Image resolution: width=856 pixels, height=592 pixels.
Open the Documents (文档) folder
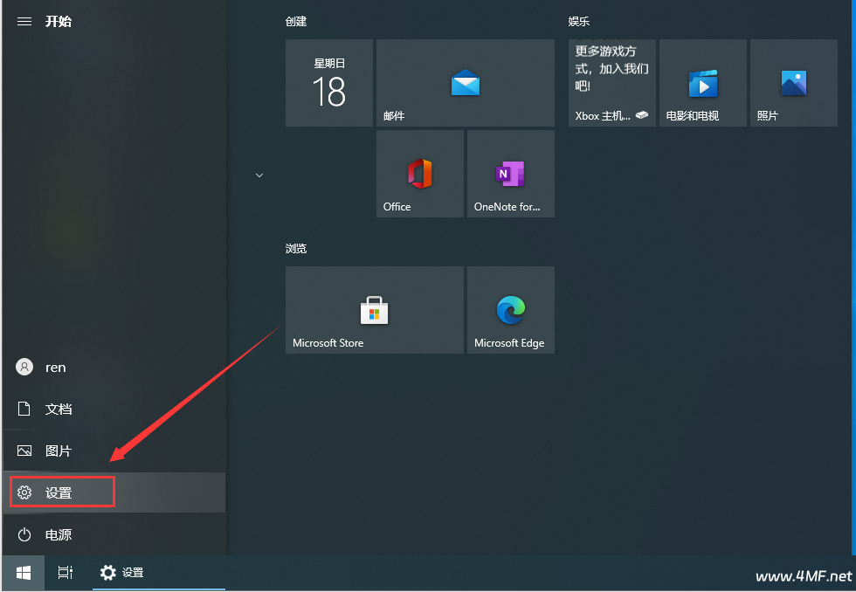pyautogui.click(x=58, y=409)
